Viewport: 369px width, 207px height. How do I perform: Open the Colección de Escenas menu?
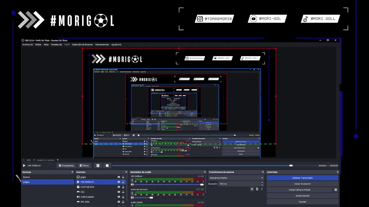(82, 45)
